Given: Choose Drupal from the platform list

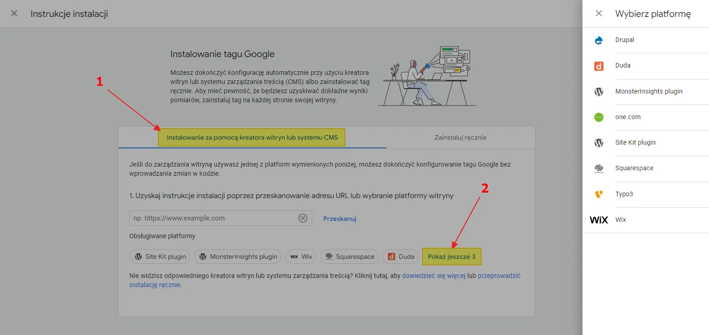Looking at the screenshot, I should point(646,40).
